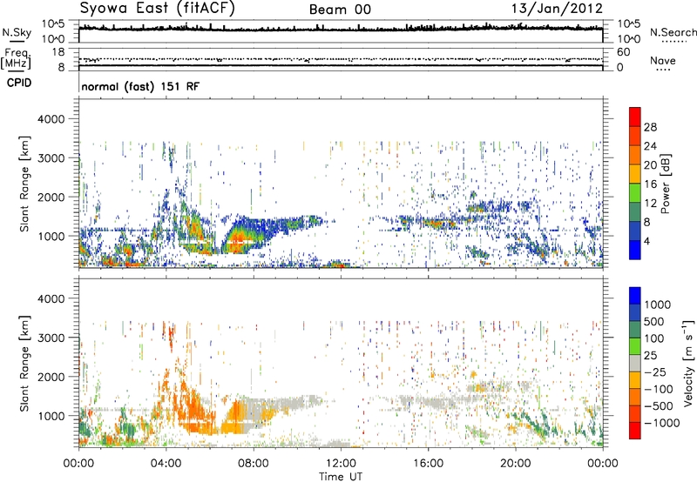Click the Beam 00 label
Screen dimensions: 697x482
pyautogui.click(x=340, y=10)
